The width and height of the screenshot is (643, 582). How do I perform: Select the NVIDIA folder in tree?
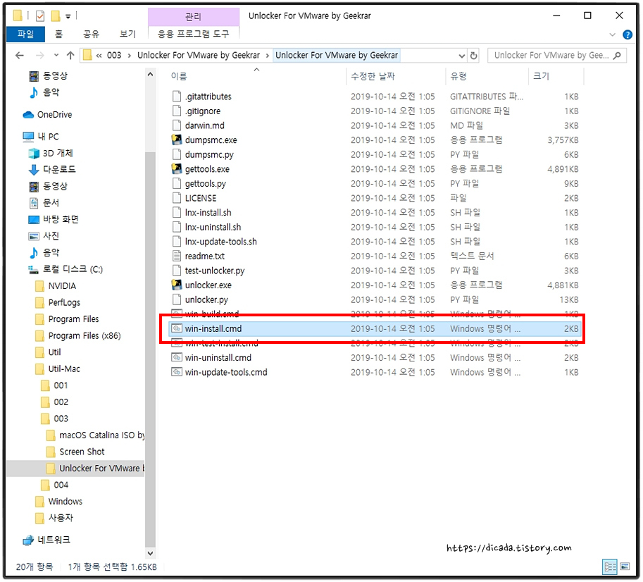63,286
